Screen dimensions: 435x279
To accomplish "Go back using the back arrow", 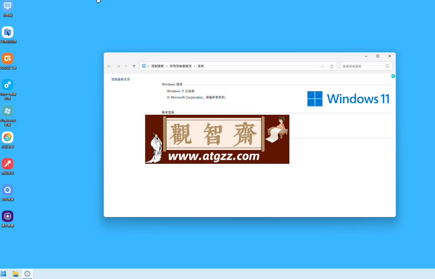I will (109, 66).
